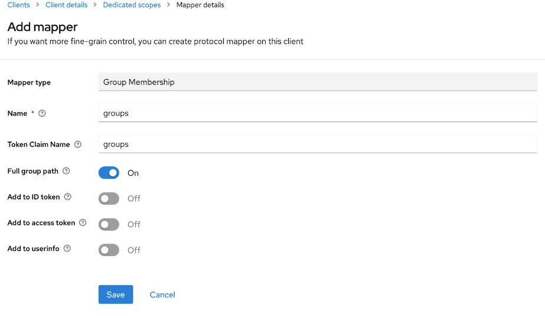Turn on the Add to access token switch
This screenshot has width=545, height=318.
coord(109,224)
